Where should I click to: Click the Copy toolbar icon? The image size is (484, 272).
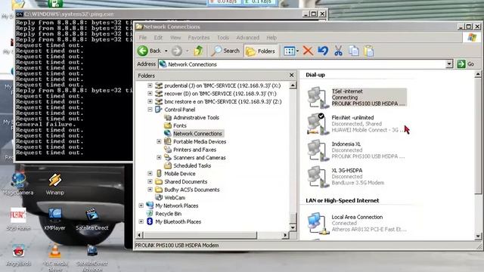click(x=354, y=51)
